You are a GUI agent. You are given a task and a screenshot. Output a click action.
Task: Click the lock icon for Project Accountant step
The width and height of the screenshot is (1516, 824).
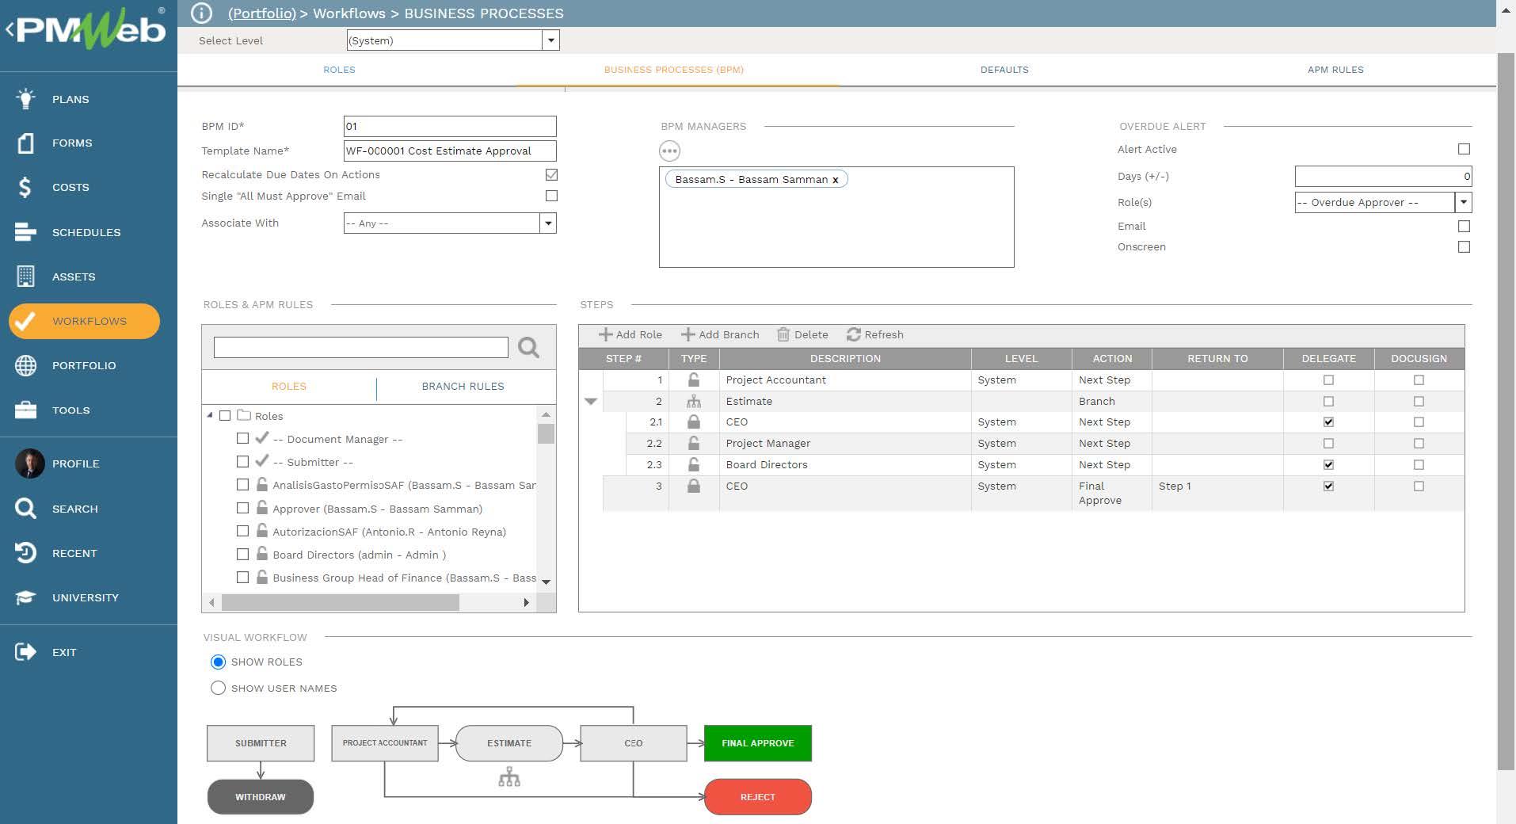(x=693, y=380)
